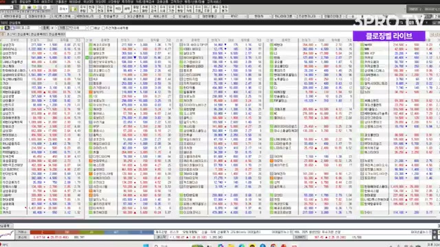Open the top-left screen number combo box
The image size is (440, 247).
tap(7, 8)
